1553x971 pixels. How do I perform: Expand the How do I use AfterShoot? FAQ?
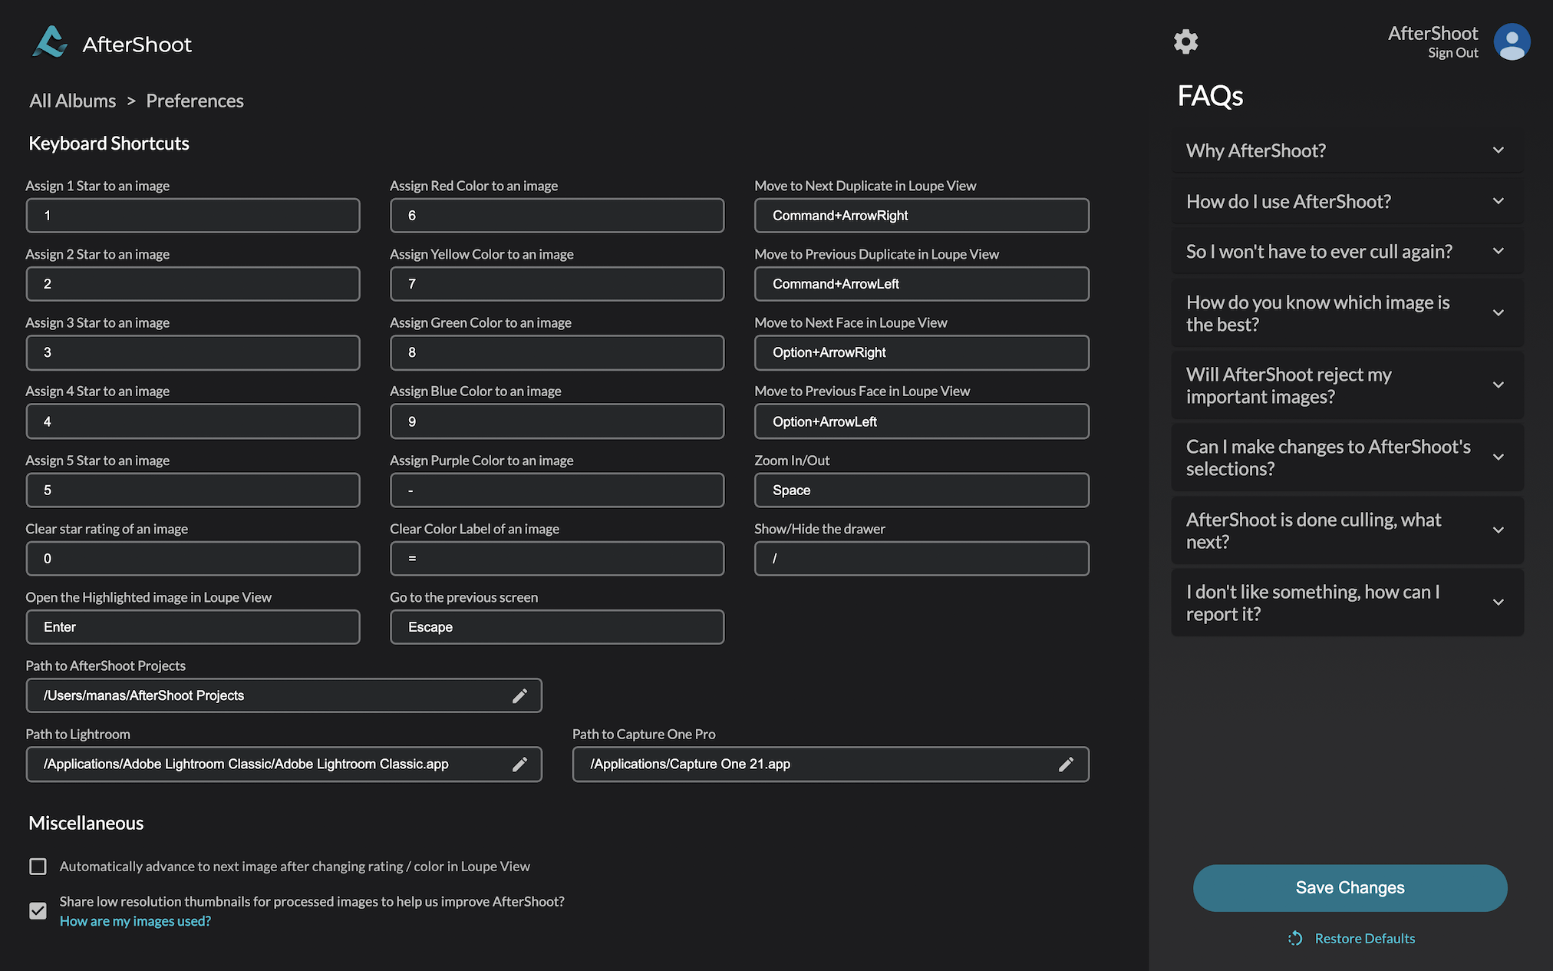pyautogui.click(x=1347, y=201)
